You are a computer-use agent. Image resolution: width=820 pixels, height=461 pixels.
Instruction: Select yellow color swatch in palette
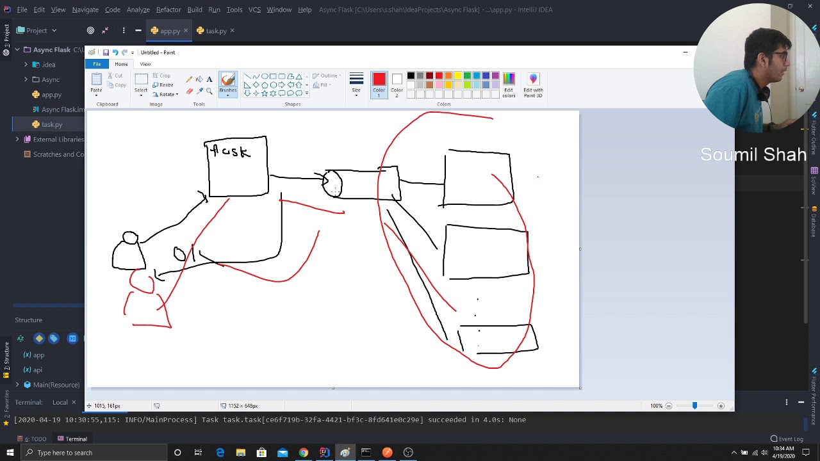(x=457, y=76)
